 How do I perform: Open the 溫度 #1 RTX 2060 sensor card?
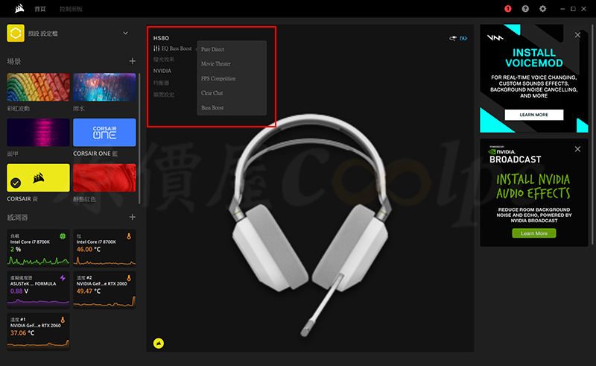39,332
